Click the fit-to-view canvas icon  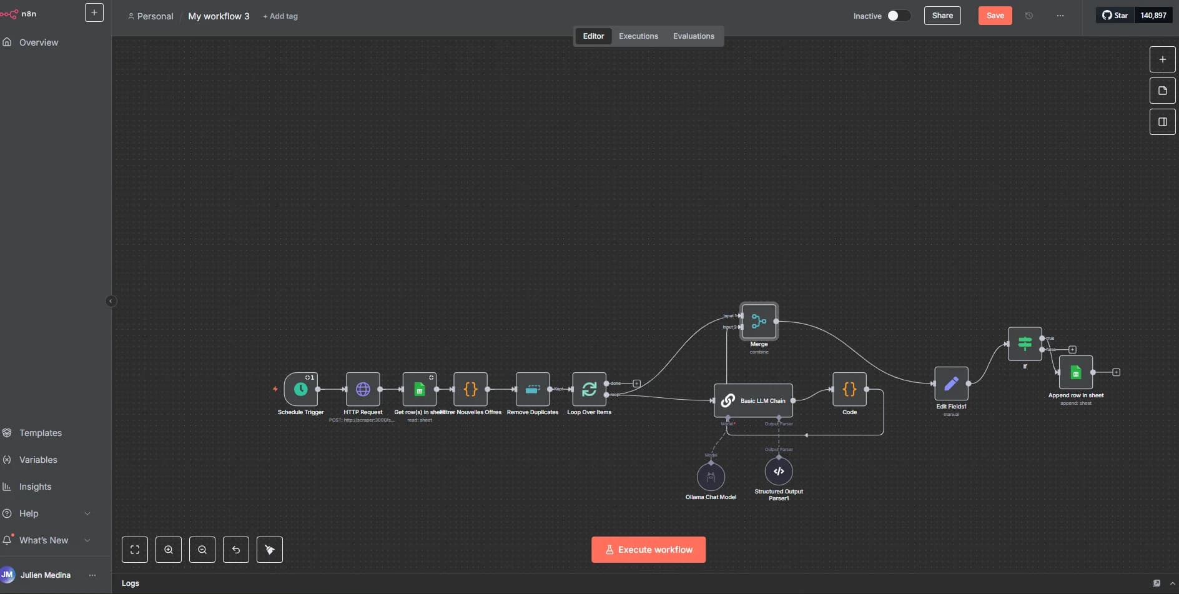click(x=135, y=550)
